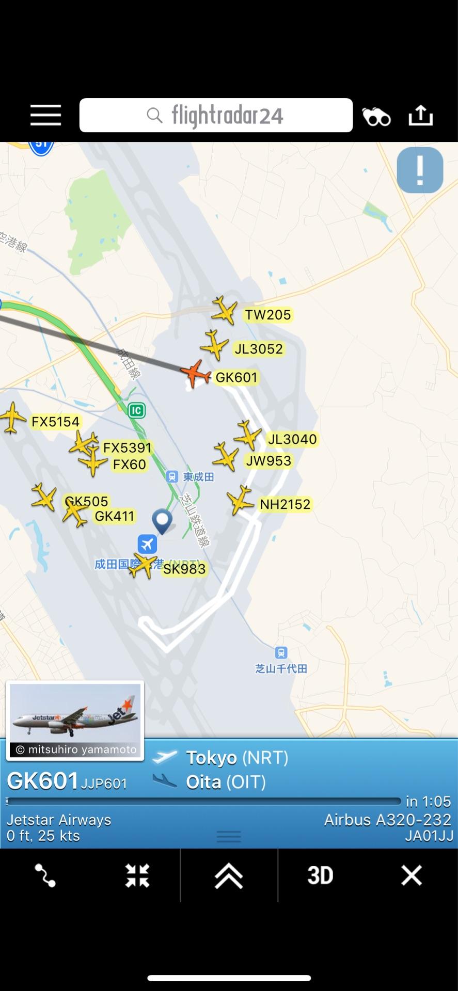Select the orange GK601 aircraft icon
The image size is (458, 991).
point(195,374)
